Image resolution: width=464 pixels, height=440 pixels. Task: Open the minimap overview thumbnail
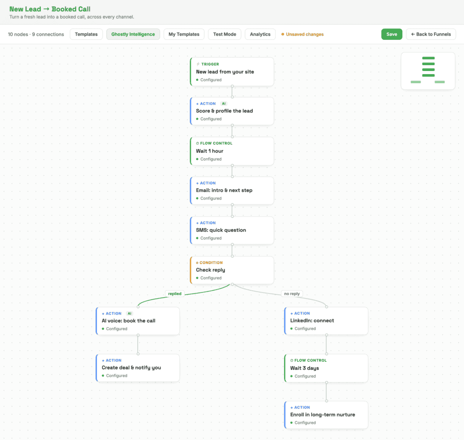click(x=428, y=71)
